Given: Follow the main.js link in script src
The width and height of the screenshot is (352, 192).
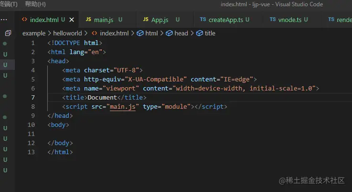Looking at the screenshot, I should click(123, 106).
